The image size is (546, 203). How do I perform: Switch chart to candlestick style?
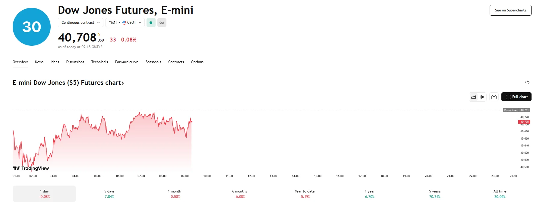point(482,97)
